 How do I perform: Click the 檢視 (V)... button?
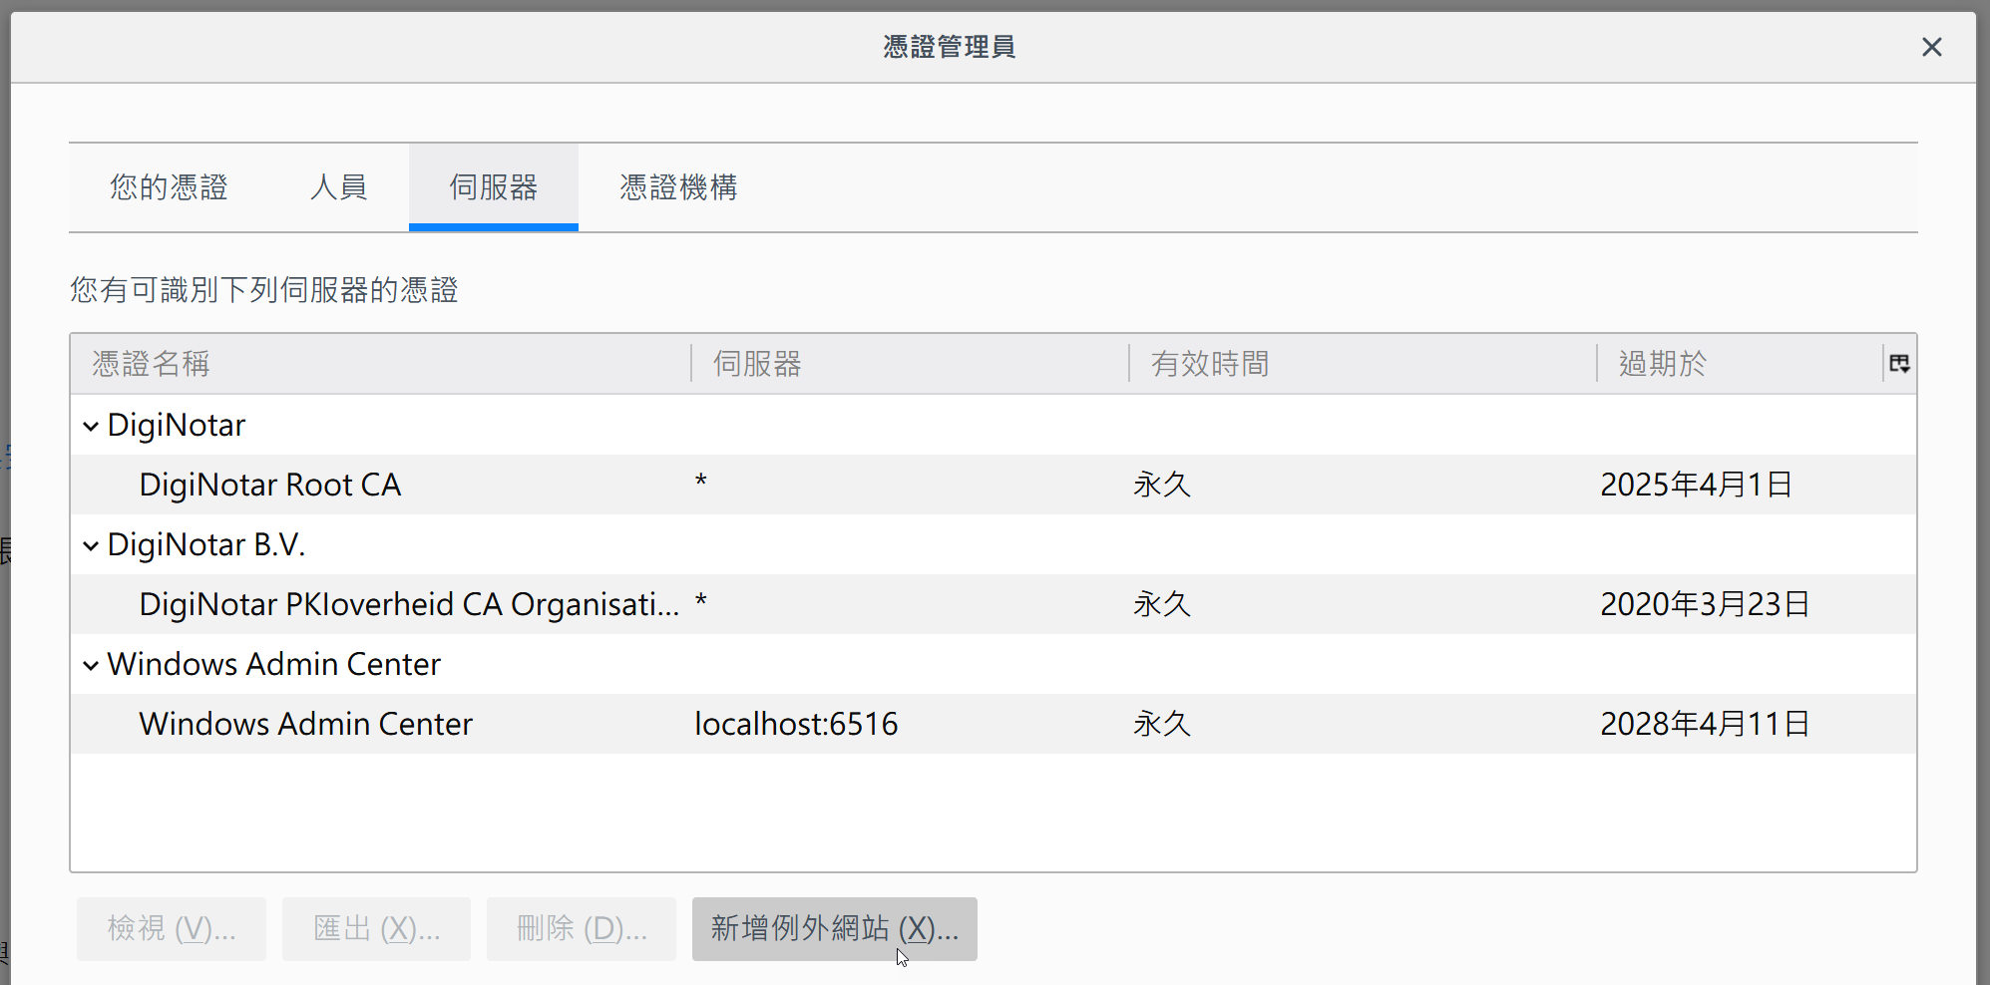[x=172, y=929]
